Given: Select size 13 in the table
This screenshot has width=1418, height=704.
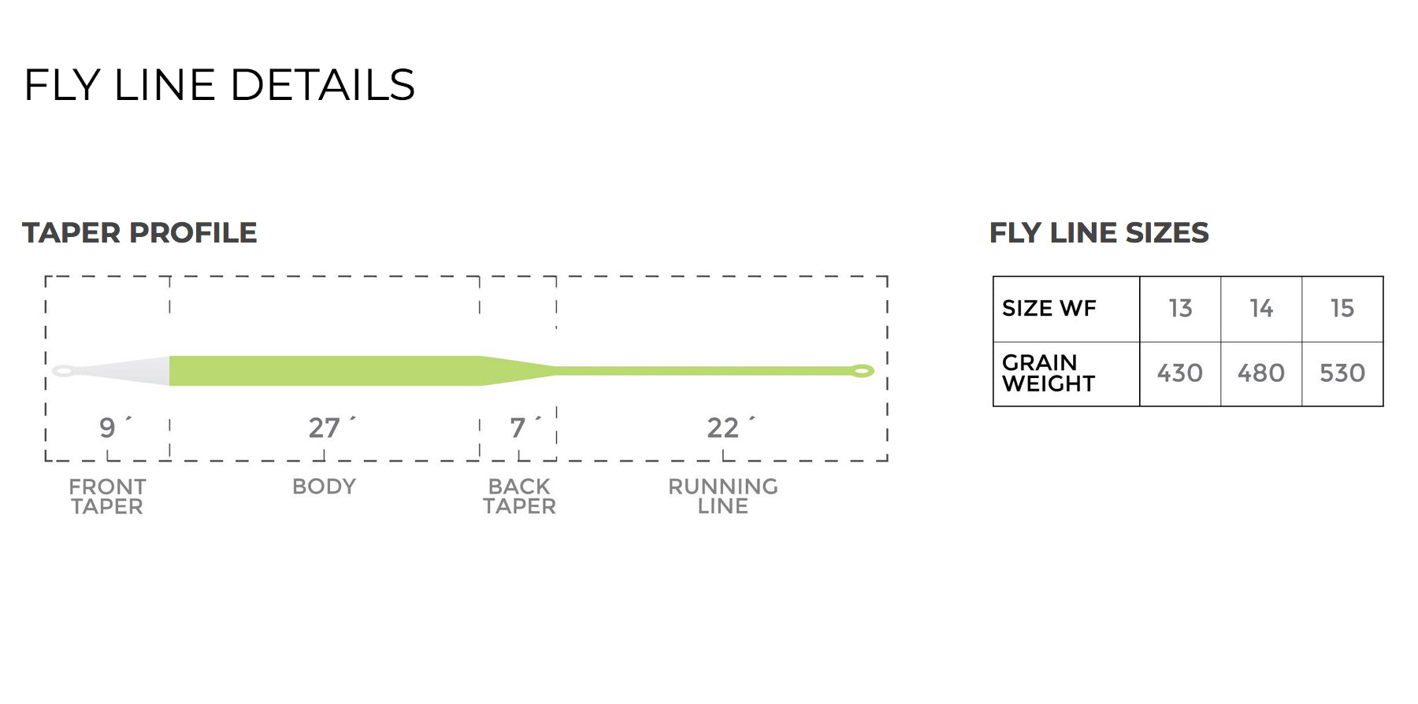Looking at the screenshot, I should click(x=1180, y=309).
